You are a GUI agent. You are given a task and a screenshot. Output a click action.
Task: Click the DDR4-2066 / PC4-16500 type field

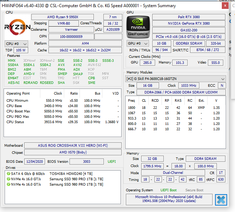(181, 92)
